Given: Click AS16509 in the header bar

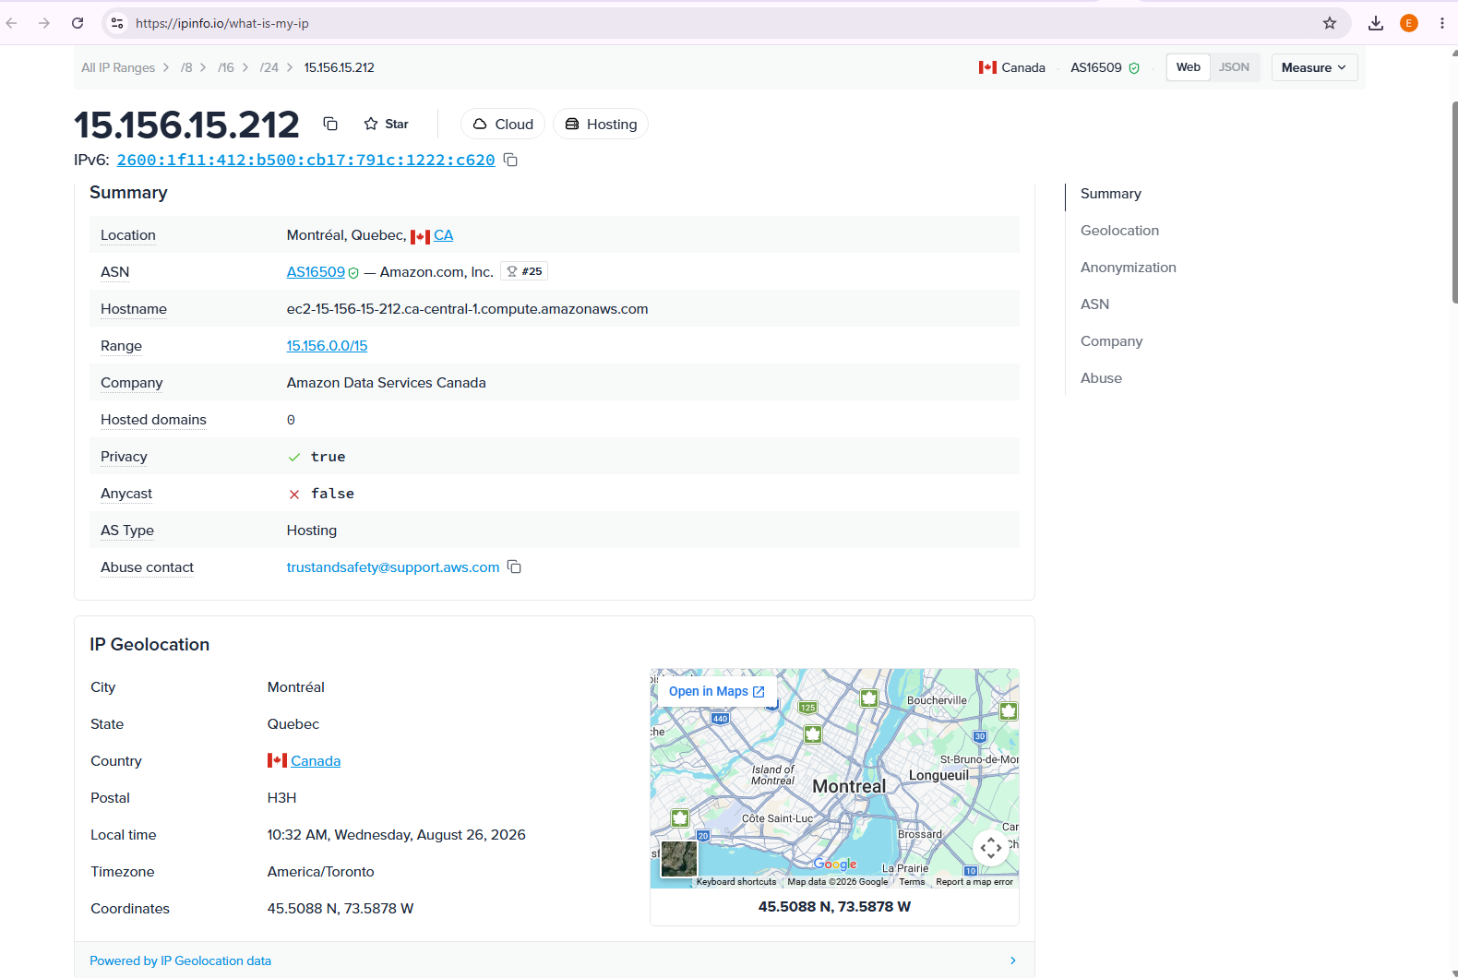Looking at the screenshot, I should 1096,67.
